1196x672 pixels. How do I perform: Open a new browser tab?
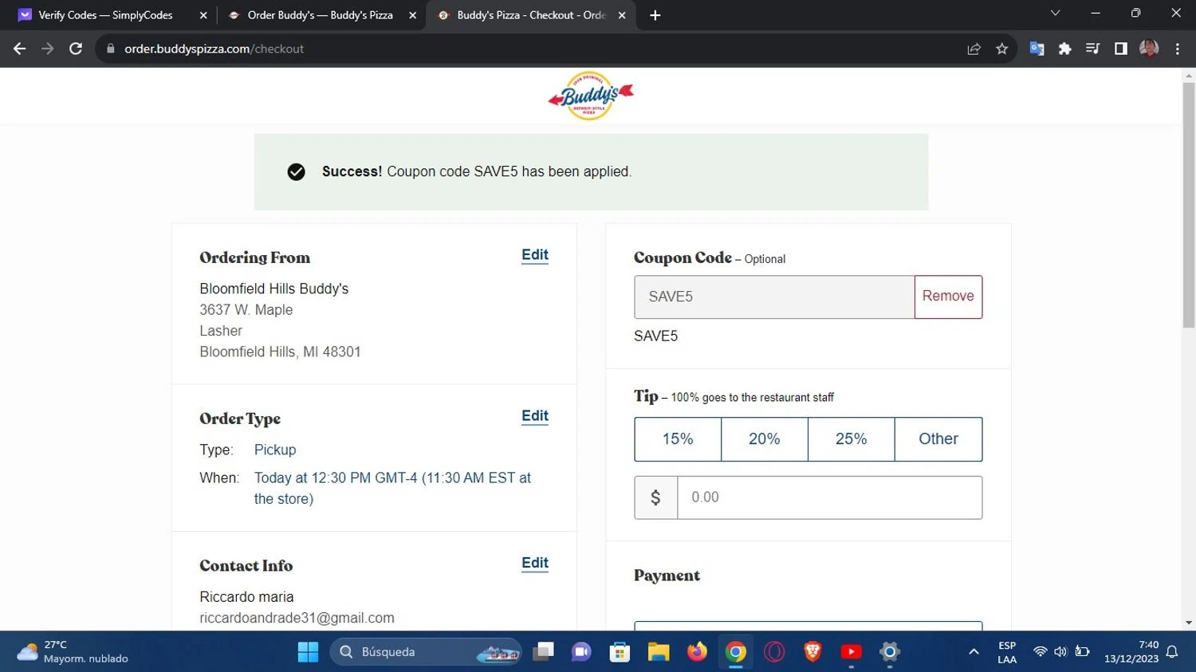click(655, 15)
